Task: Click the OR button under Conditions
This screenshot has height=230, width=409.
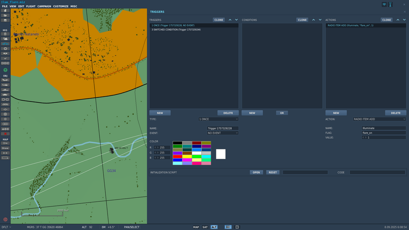Action: pos(282,113)
